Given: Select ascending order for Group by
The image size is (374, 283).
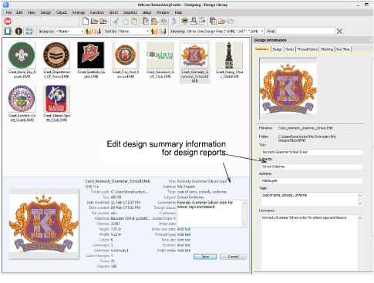Looking at the screenshot, I should coord(89,31).
